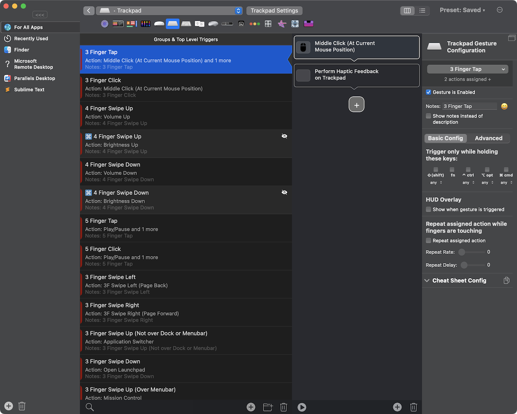Select the Keyboard shortcuts trigger icon
Viewport: 517px width, 414px height.
tap(186, 24)
